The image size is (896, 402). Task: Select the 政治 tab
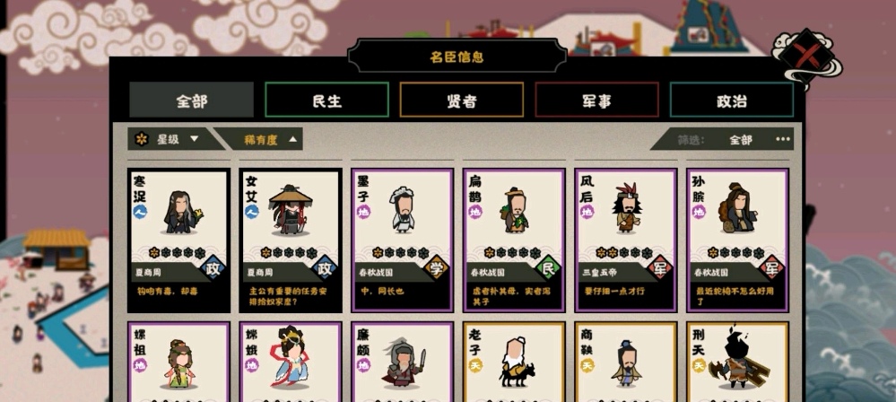click(x=732, y=100)
